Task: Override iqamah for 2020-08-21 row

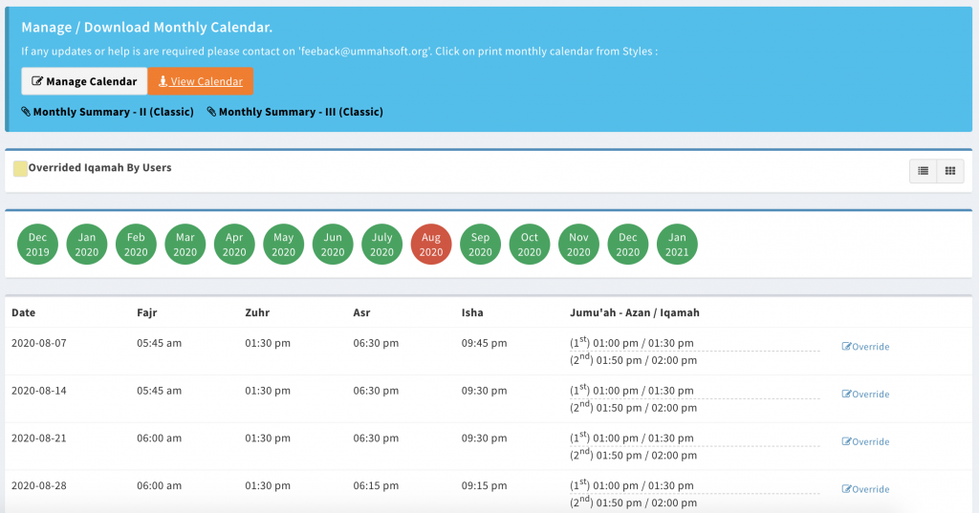Action: click(865, 442)
